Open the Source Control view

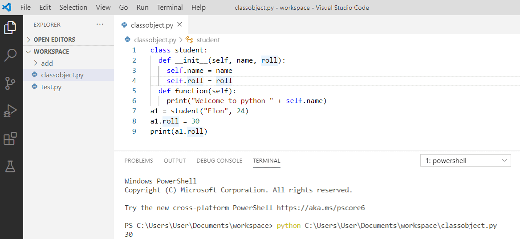click(10, 84)
